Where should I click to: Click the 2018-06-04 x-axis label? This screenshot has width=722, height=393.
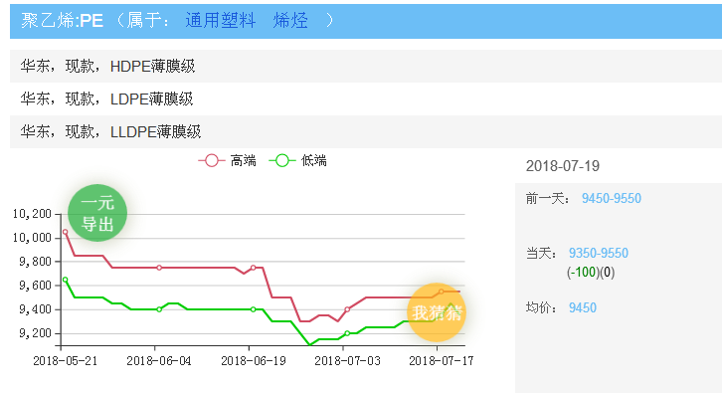pos(159,361)
